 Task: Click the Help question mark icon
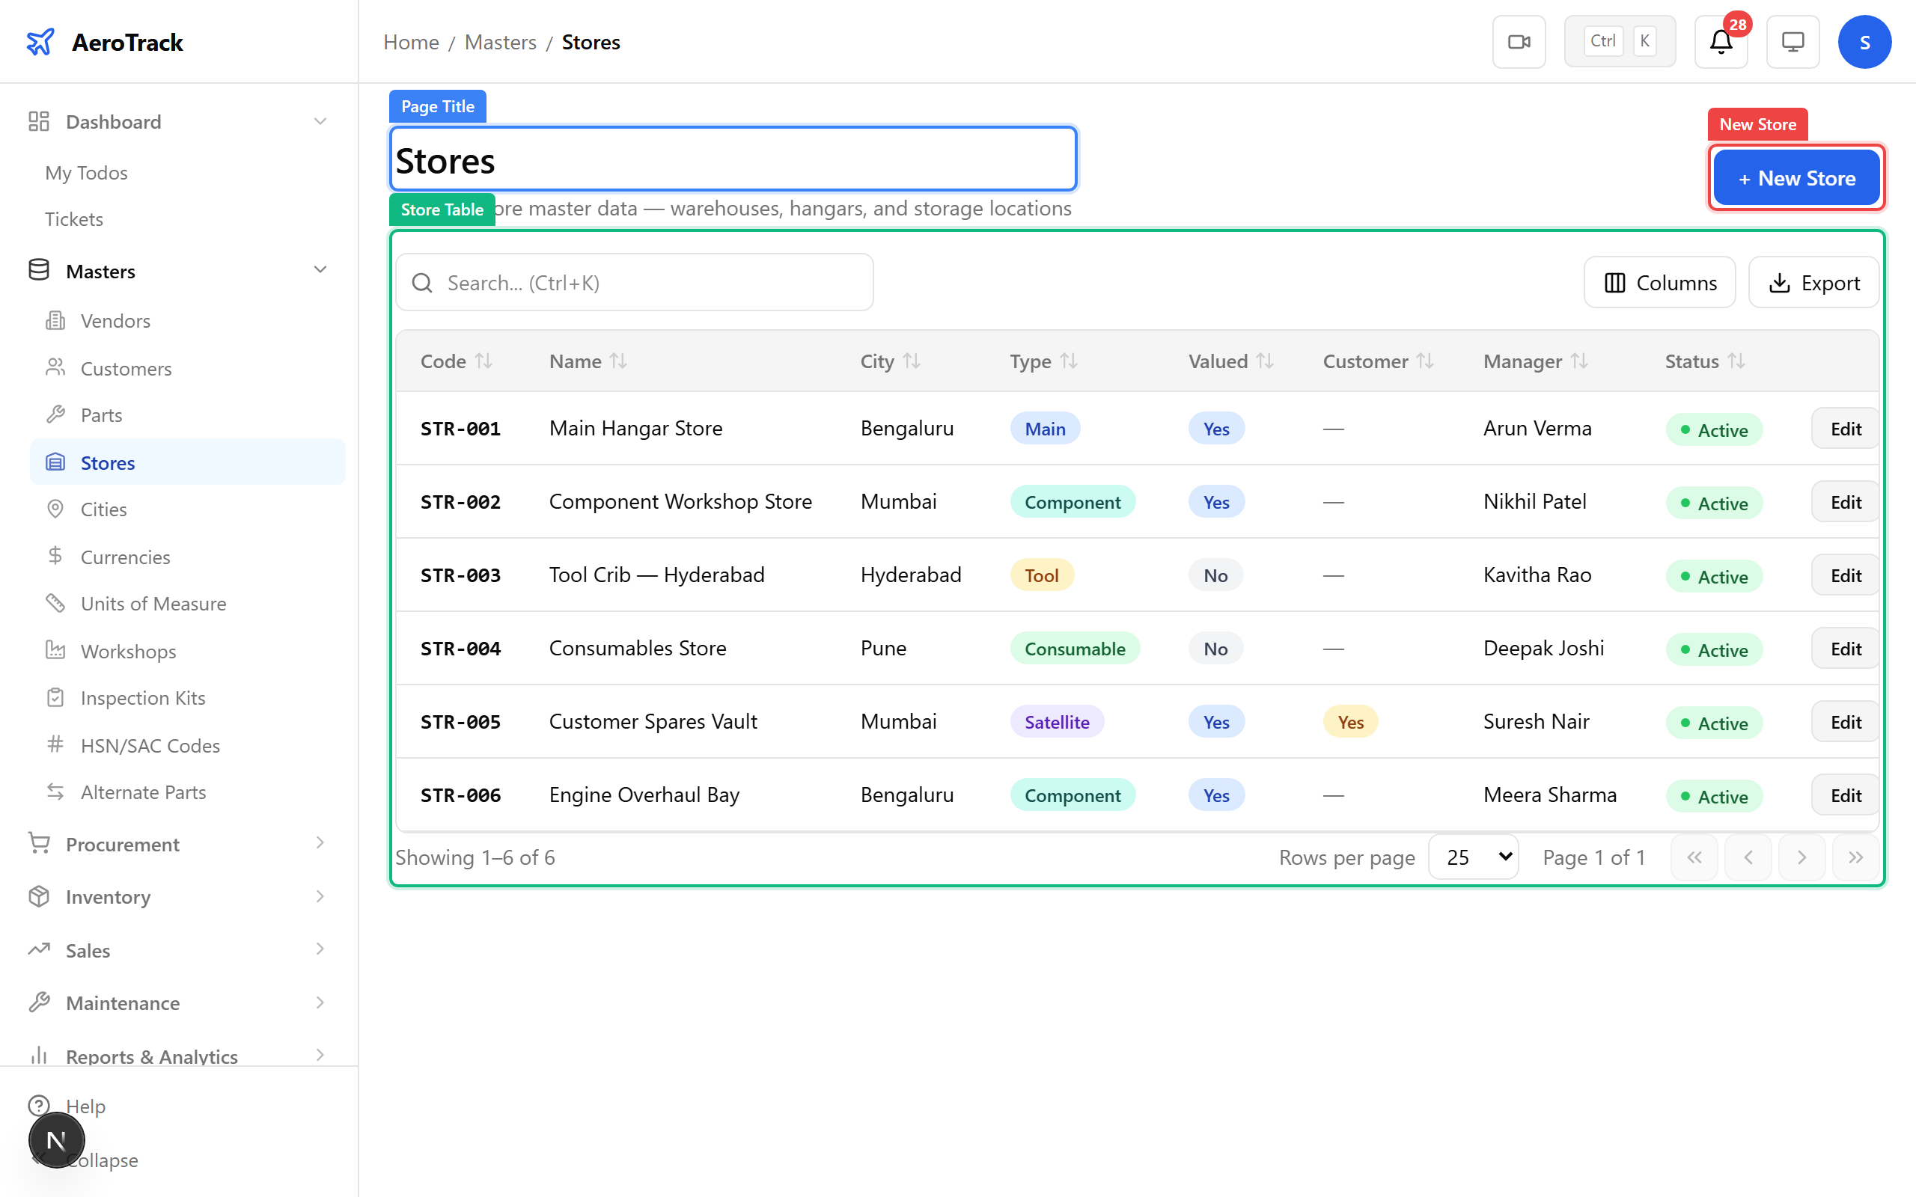pyautogui.click(x=39, y=1105)
